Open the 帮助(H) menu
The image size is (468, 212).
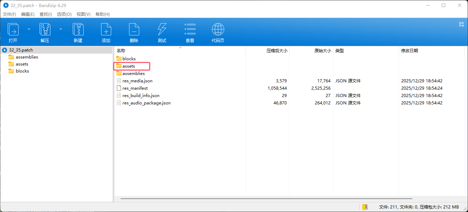[x=102, y=14]
